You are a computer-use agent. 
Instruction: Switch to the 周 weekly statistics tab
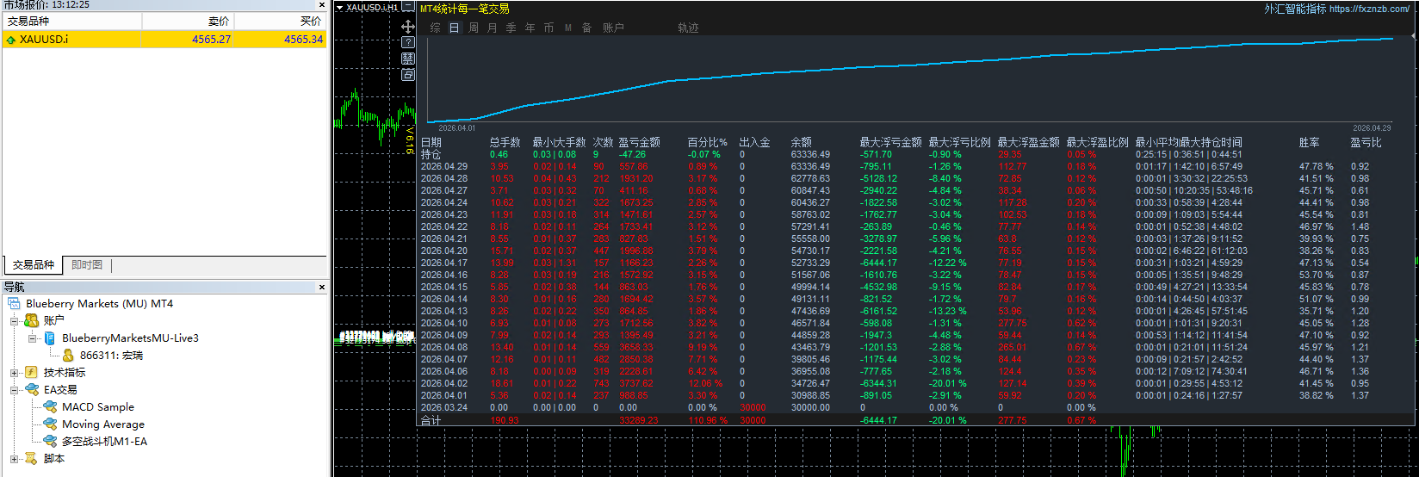[474, 28]
